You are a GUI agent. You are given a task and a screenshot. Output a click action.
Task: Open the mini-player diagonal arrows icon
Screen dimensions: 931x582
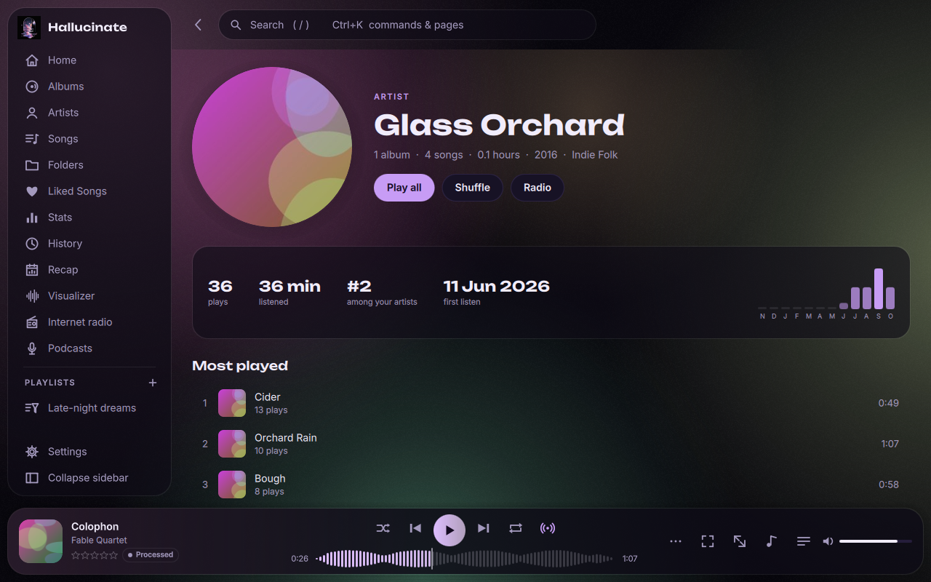[740, 541]
